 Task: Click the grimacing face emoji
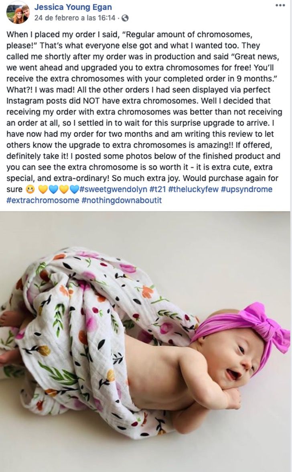coord(30,189)
